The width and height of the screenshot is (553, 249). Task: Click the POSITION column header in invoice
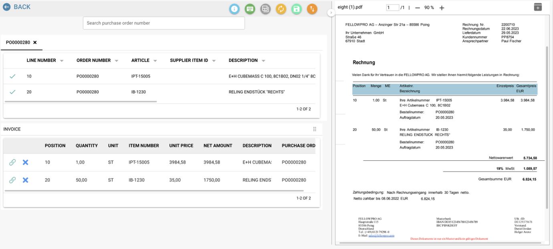coord(55,146)
